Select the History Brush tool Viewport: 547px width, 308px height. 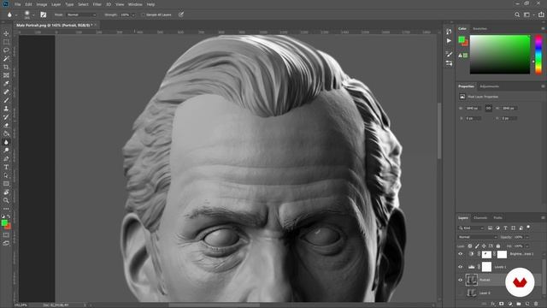tap(6, 117)
